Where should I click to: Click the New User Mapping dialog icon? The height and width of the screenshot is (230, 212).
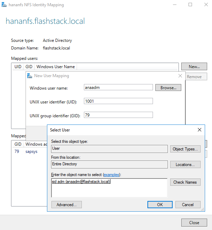(30, 76)
